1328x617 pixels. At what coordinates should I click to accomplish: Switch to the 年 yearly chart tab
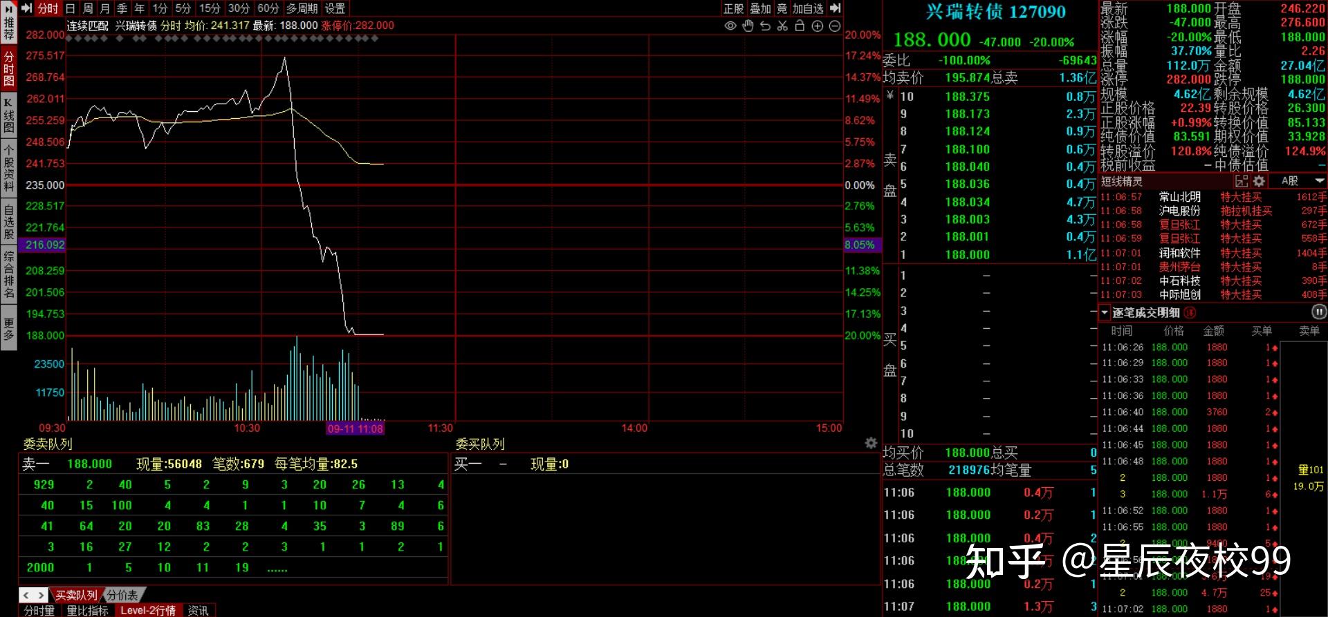click(x=140, y=8)
